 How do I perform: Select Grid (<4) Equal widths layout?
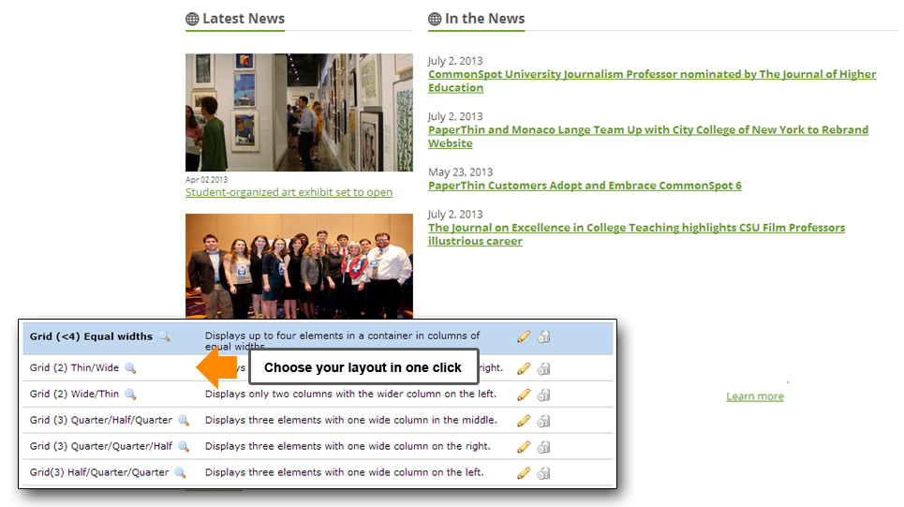coord(91,336)
